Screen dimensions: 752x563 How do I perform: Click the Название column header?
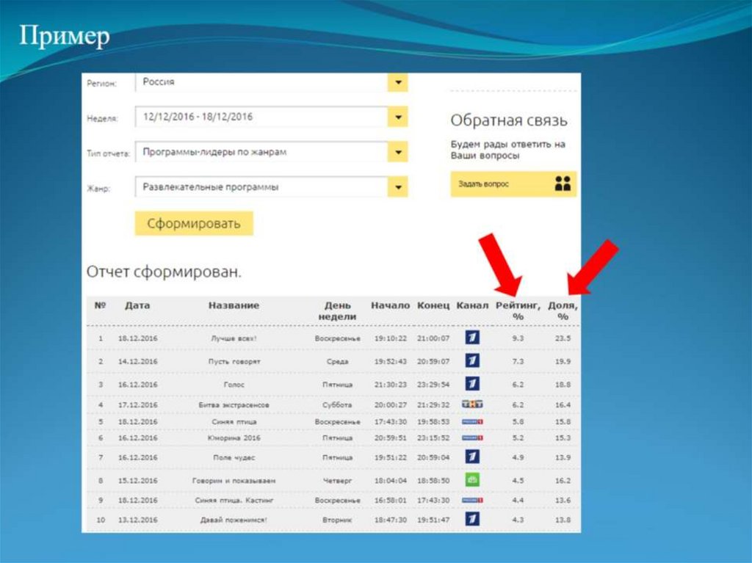234,305
